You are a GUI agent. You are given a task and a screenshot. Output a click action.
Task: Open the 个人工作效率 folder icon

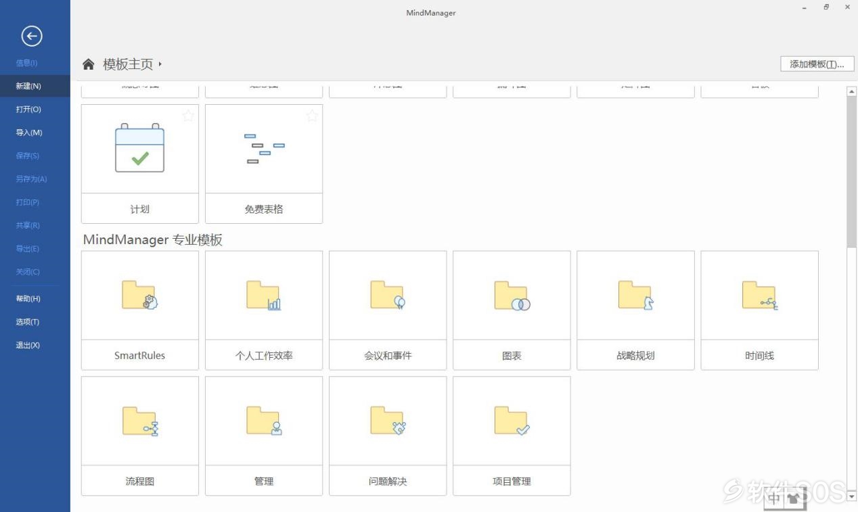264,295
